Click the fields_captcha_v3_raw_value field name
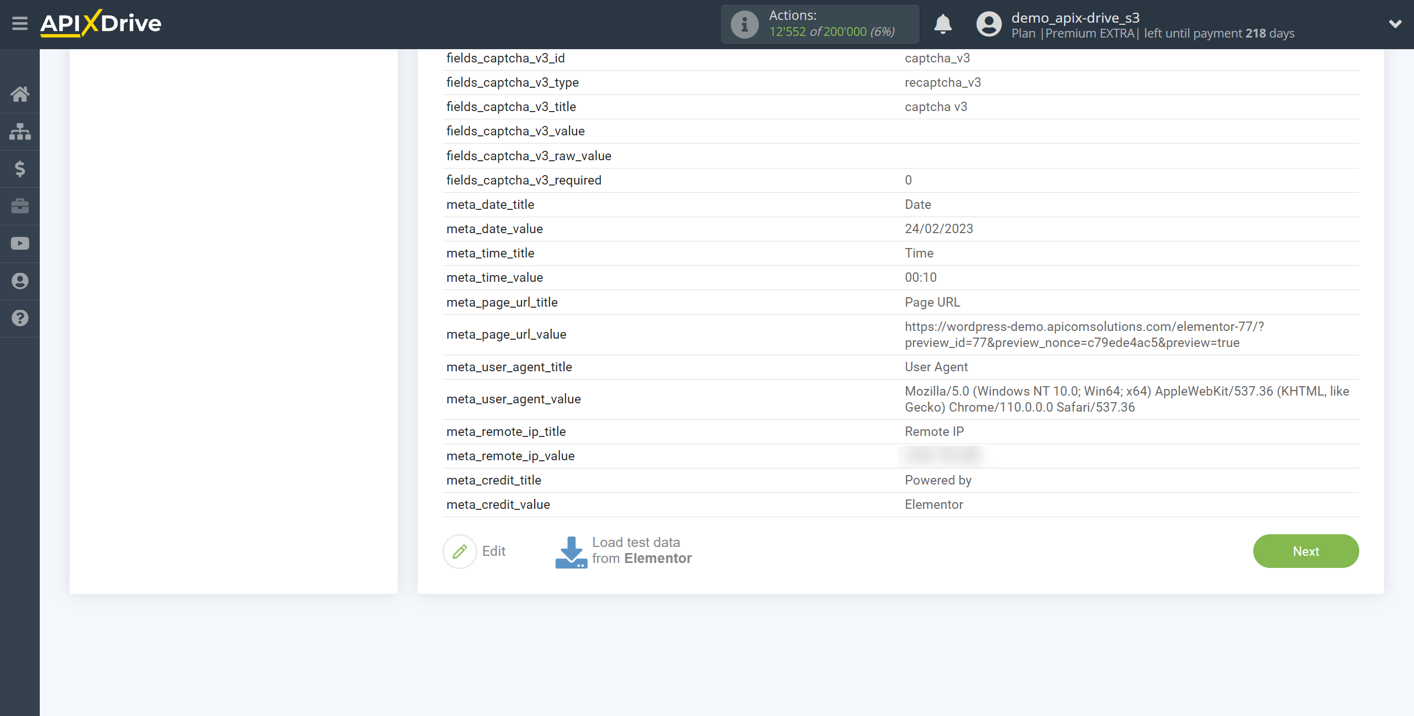The image size is (1414, 716). [529, 156]
